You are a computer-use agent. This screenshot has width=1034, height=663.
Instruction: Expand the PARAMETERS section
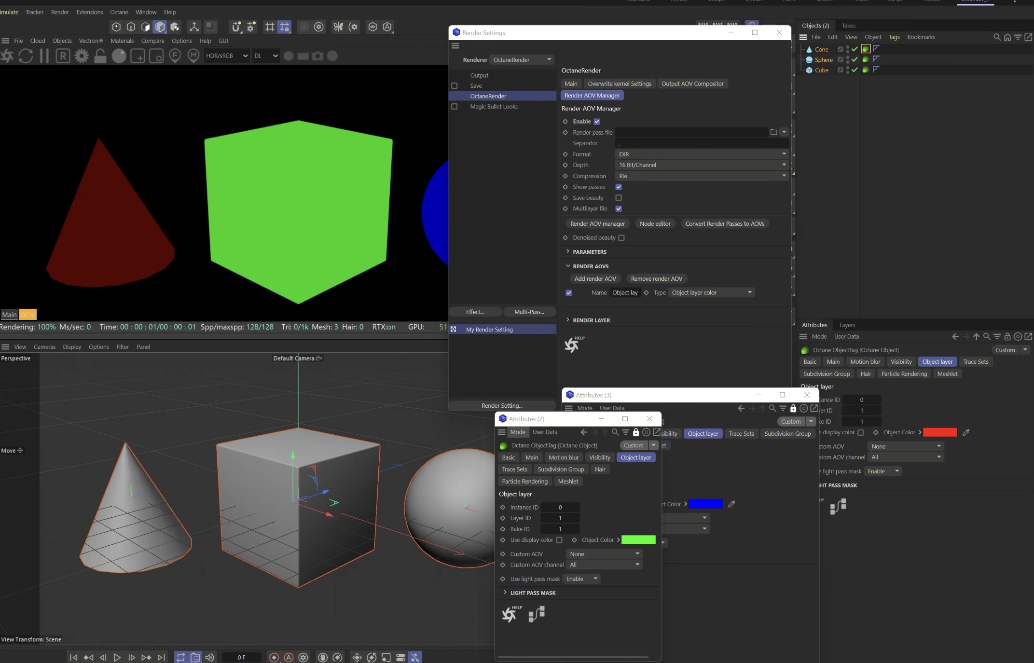[x=589, y=252]
